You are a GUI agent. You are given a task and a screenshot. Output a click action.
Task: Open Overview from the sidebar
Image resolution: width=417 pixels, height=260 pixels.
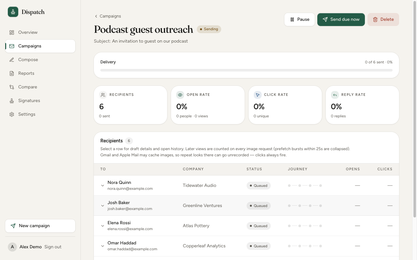pos(40,32)
